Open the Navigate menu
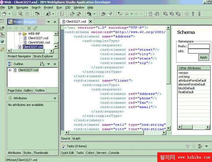Image resolution: width=212 pixels, height=162 pixels. 22,8
